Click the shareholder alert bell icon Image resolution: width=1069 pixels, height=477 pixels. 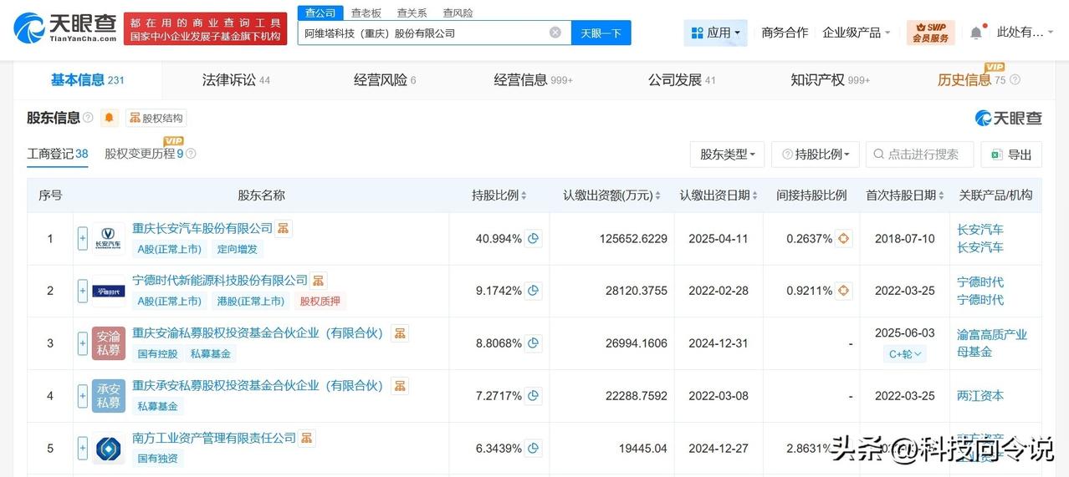coord(110,118)
